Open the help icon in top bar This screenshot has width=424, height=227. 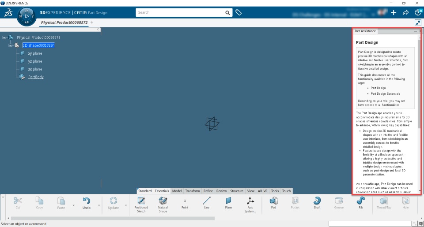pyautogui.click(x=418, y=12)
